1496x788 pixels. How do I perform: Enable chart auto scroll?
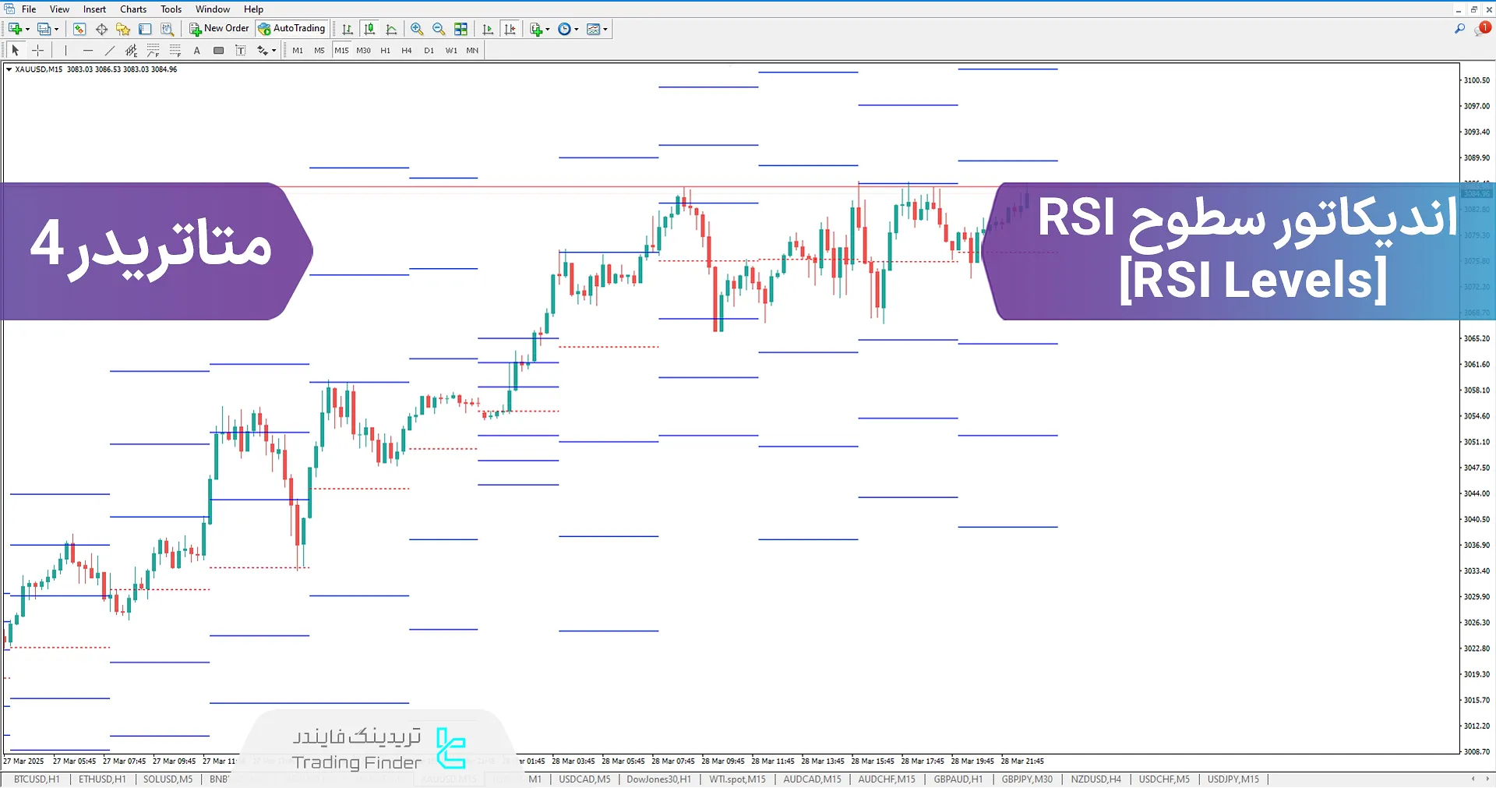click(488, 29)
